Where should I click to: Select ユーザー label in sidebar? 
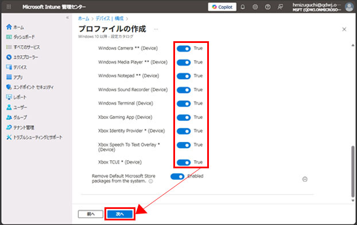point(20,107)
